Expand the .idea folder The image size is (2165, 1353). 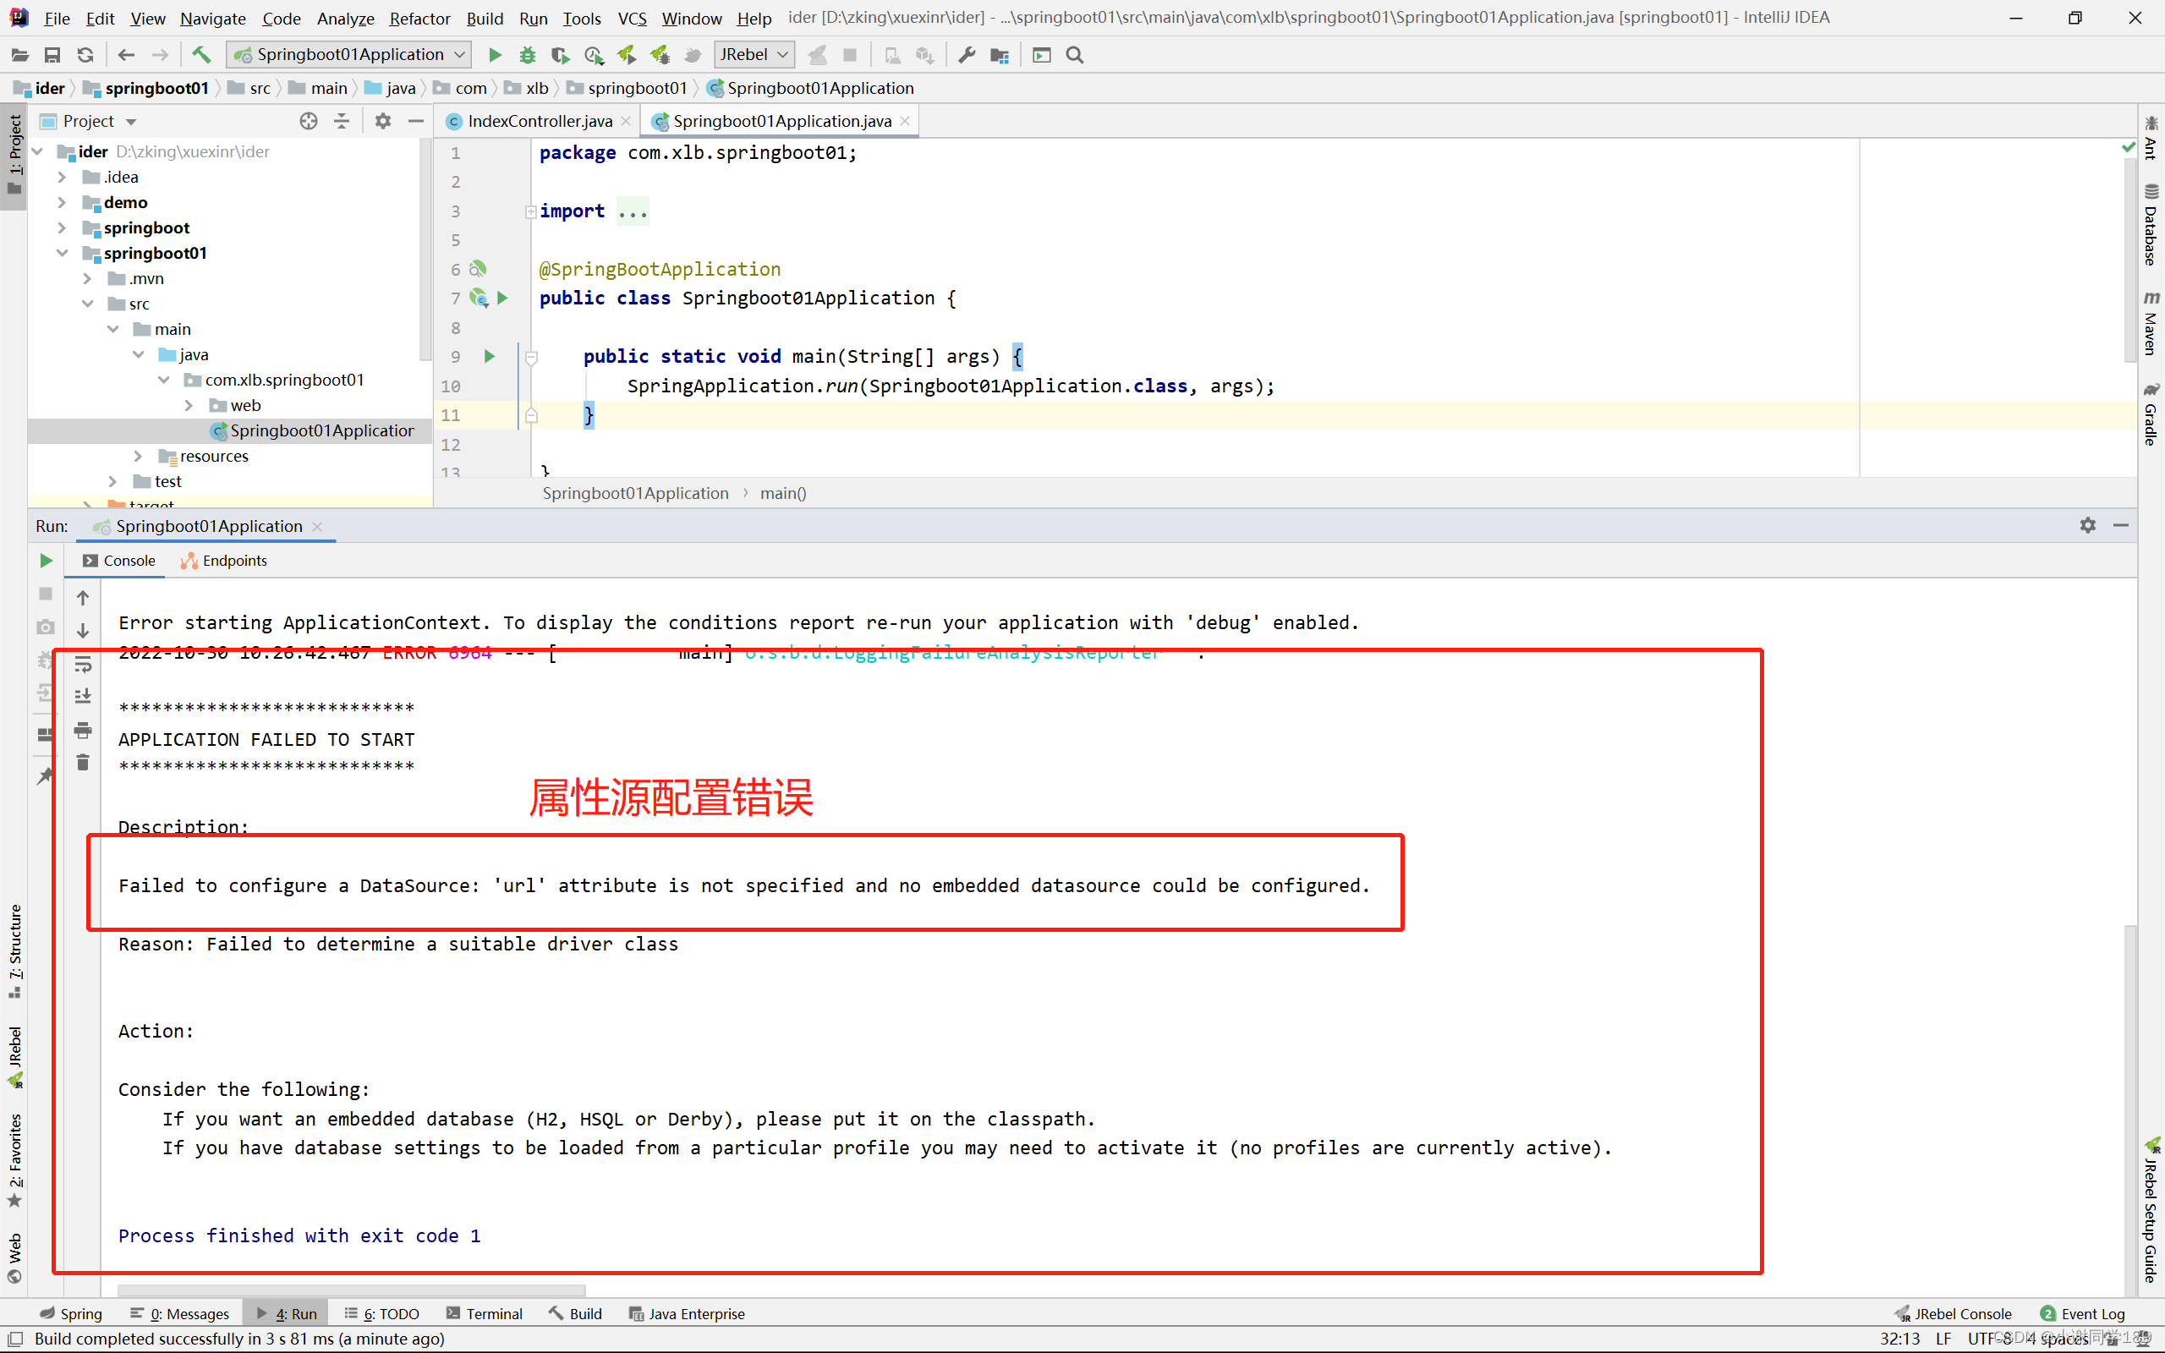[x=62, y=178]
